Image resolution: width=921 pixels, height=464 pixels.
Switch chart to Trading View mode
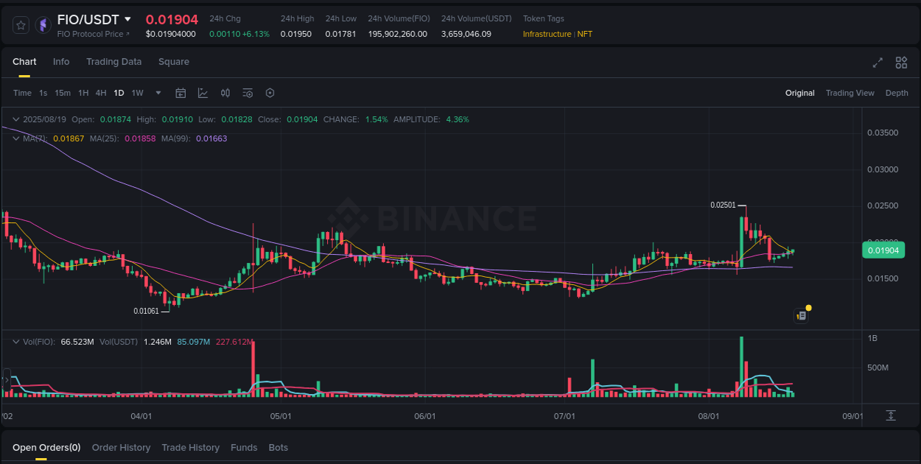pos(850,93)
